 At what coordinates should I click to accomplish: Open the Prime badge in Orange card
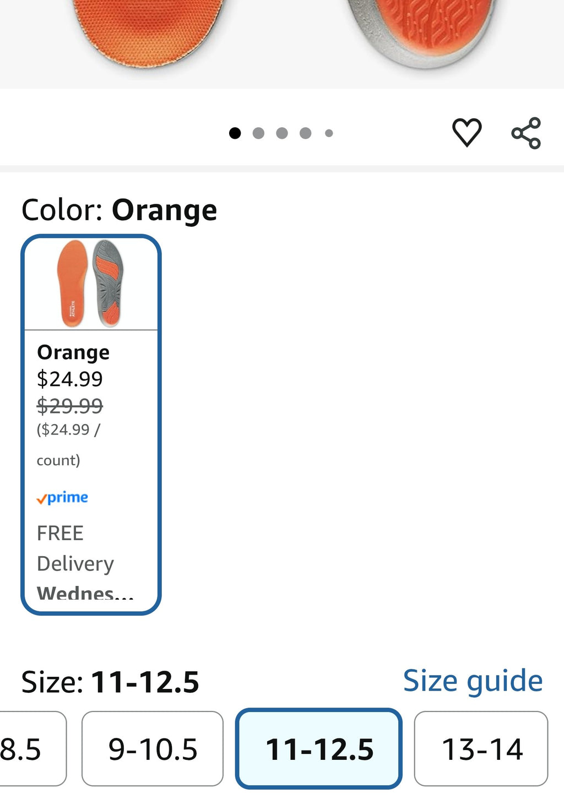(x=62, y=498)
